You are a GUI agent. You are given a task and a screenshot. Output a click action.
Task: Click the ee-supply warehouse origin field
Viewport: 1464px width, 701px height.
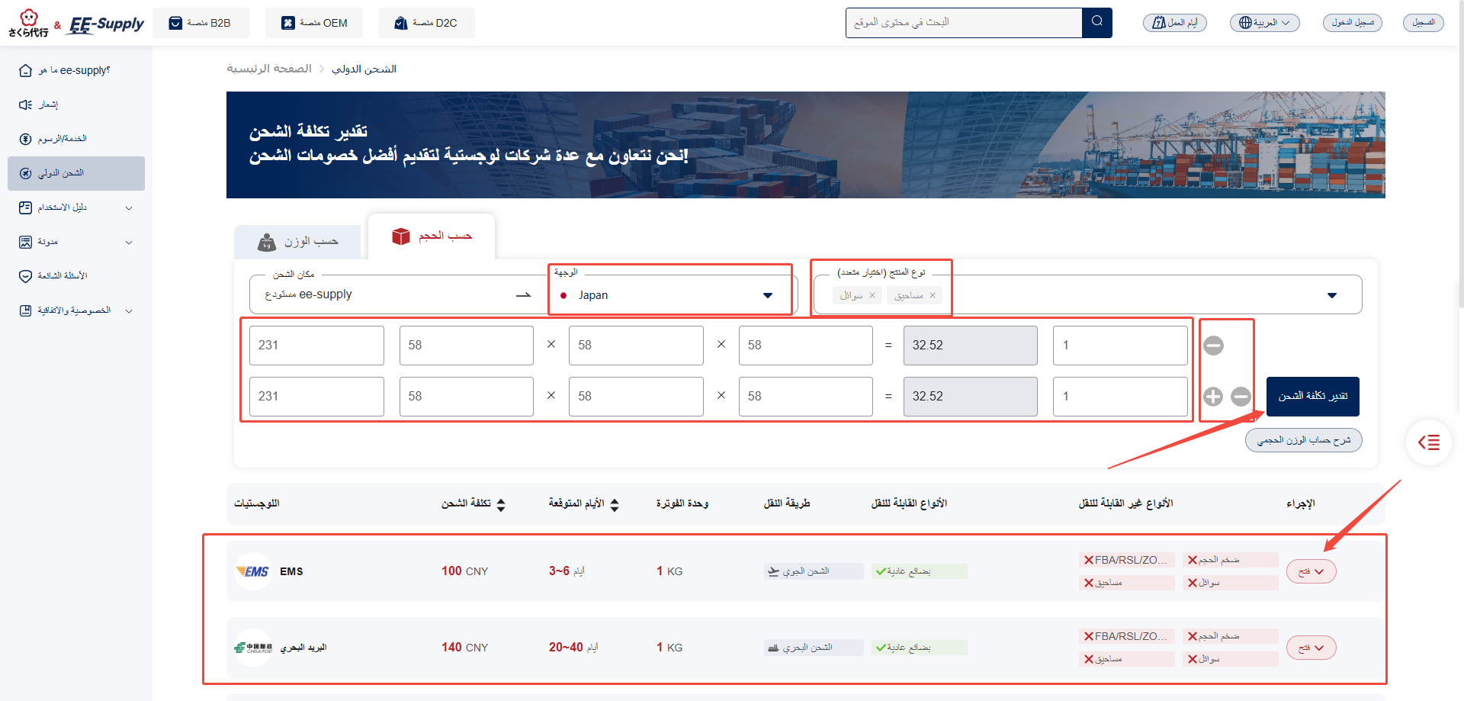coord(396,294)
